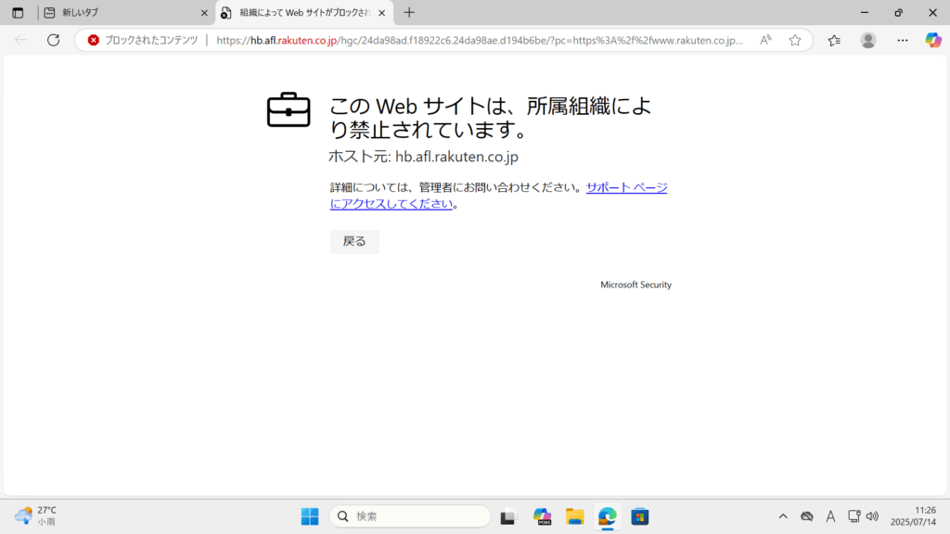Open the weather widget showing 27°C
This screenshot has height=534, width=950.
click(36, 515)
